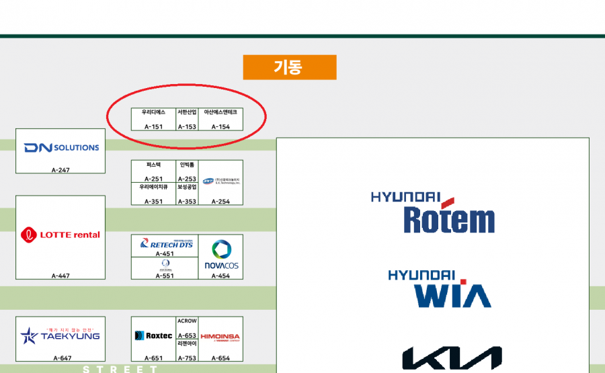Screen dimensions: 605x373
Task: Select the LOTTE rental logo
Action: pyautogui.click(x=61, y=235)
